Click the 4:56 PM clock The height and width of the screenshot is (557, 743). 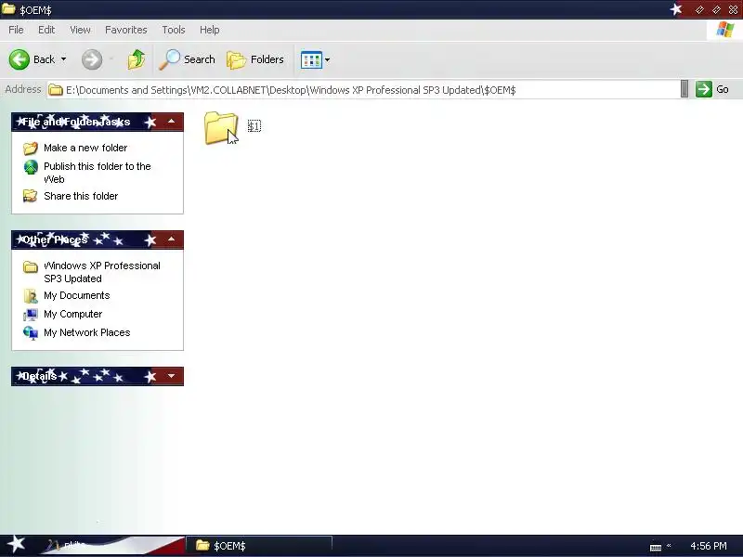point(709,546)
